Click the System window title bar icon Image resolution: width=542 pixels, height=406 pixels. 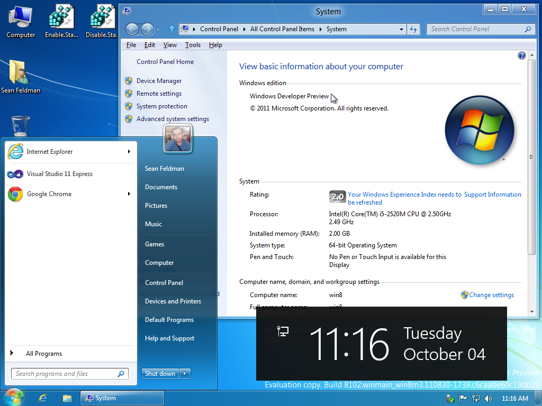pos(127,11)
